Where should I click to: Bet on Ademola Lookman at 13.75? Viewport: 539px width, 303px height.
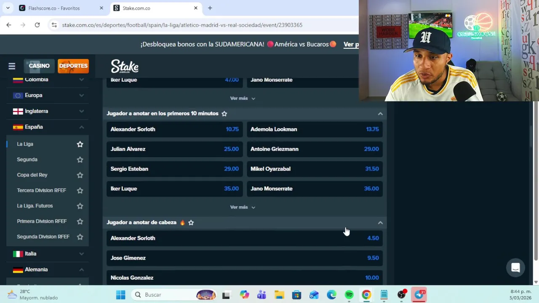pyautogui.click(x=315, y=129)
